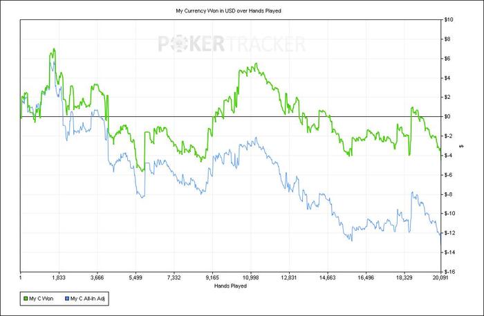The image size is (484, 316).
Task: Click the green My C Won legend swatch
Action: [26, 299]
